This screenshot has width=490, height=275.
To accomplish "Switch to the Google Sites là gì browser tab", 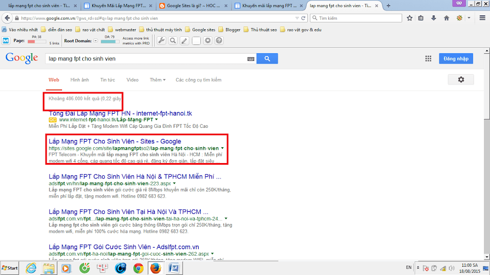I will click(x=194, y=5).
